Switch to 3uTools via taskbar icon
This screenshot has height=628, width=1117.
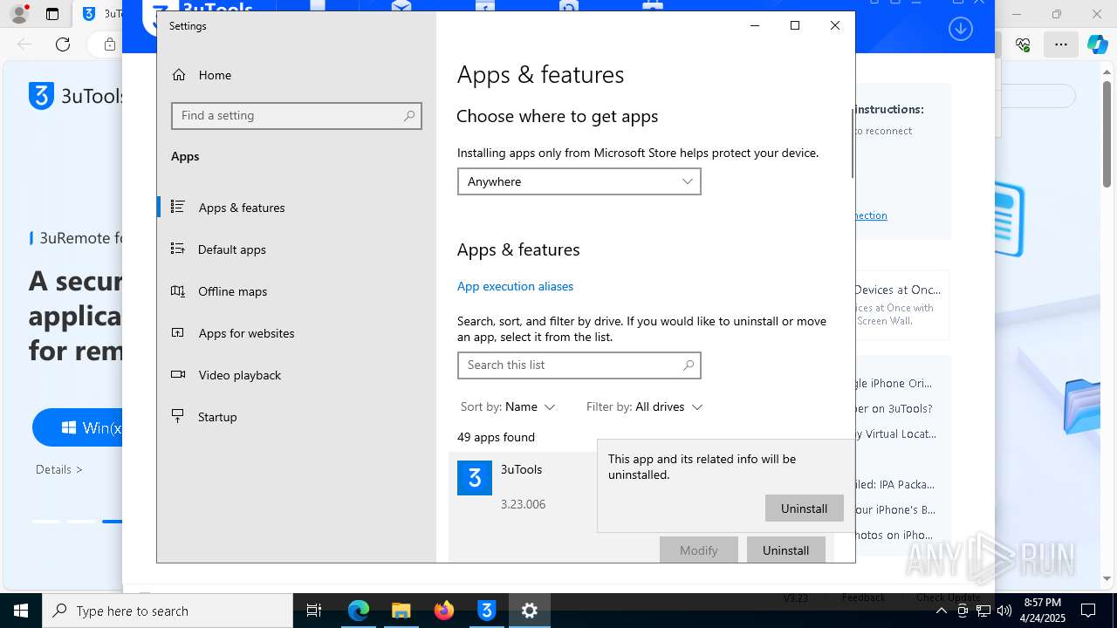(x=487, y=611)
